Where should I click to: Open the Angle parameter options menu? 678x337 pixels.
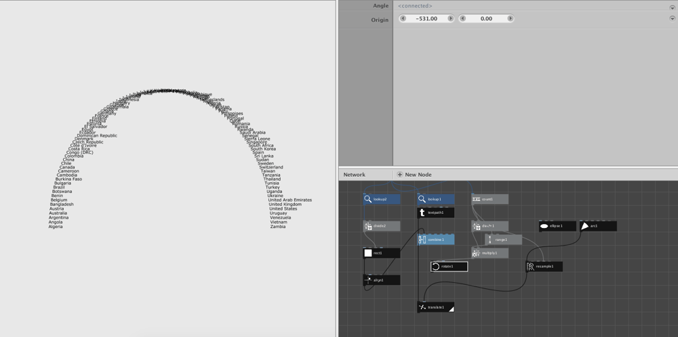[x=672, y=7]
